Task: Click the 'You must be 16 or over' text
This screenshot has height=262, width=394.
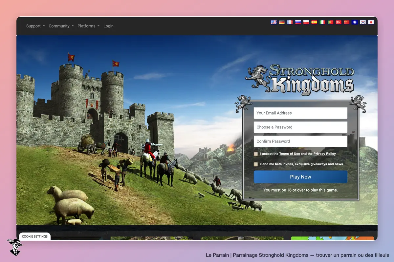Action: (300, 190)
